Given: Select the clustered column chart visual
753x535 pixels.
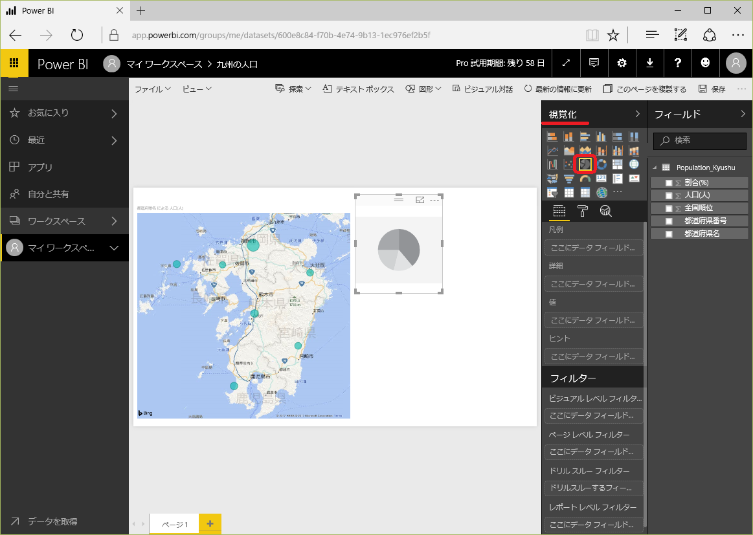Looking at the screenshot, I should tap(601, 136).
